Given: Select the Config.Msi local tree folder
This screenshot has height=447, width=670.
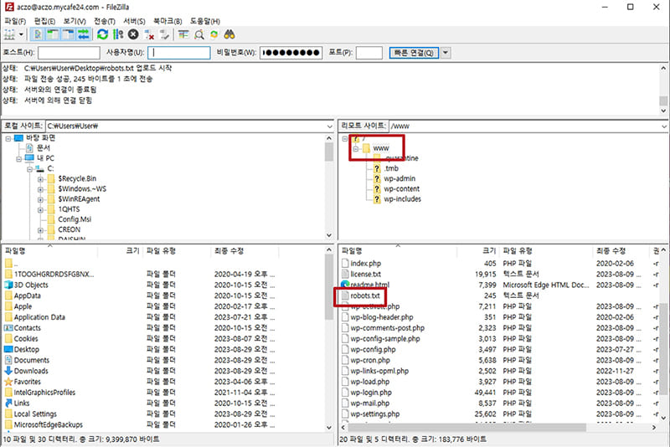Looking at the screenshot, I should pos(75,219).
